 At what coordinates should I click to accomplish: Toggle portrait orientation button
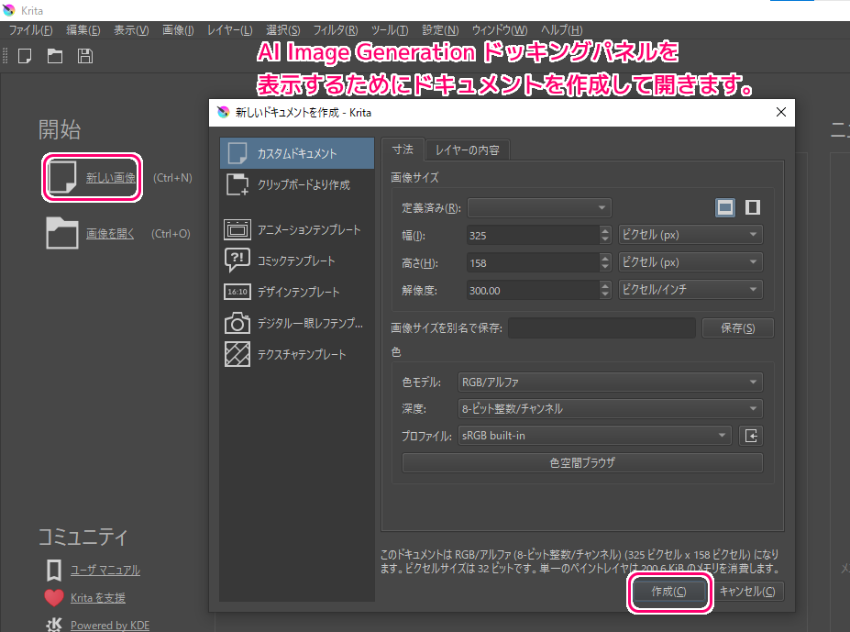(x=753, y=207)
